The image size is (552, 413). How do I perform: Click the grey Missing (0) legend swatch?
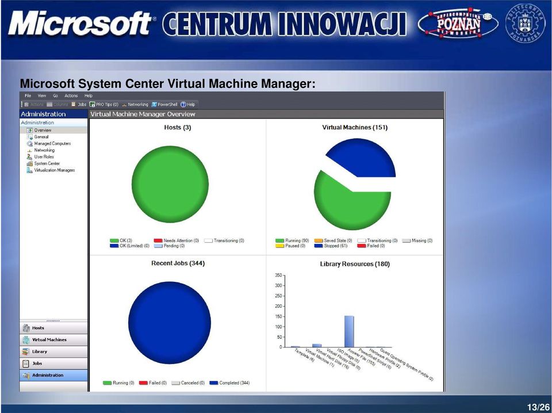(407, 241)
